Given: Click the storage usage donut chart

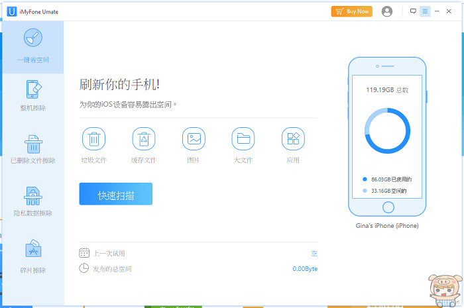Looking at the screenshot, I should [387, 130].
